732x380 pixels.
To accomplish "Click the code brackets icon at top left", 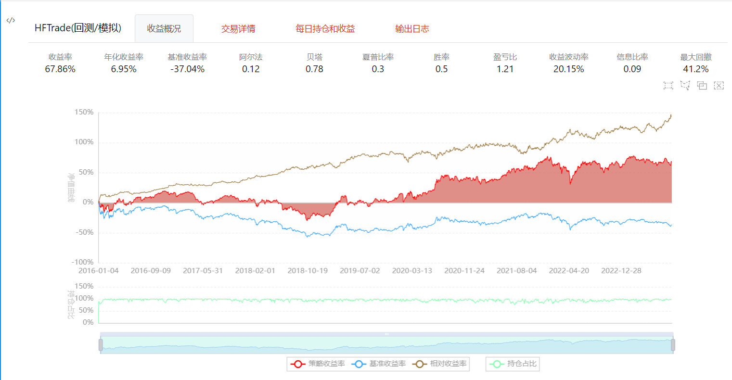I will tap(11, 20).
